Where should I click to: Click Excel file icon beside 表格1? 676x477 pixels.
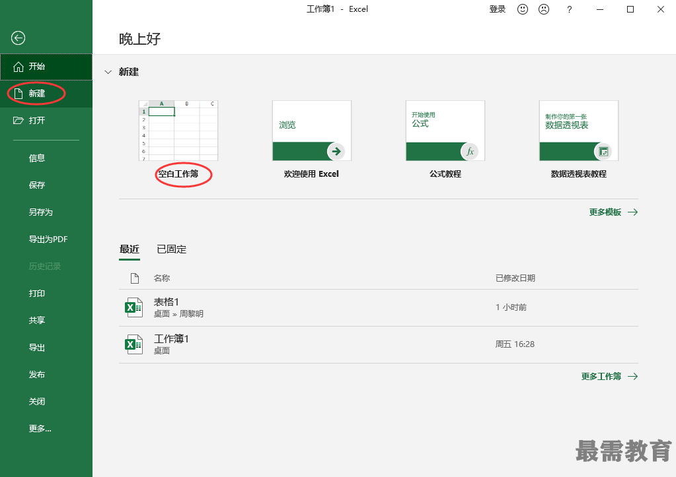click(133, 307)
